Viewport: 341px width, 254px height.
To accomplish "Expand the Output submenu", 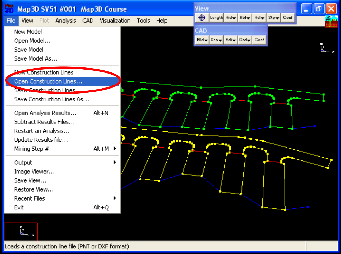I will pyautogui.click(x=62, y=162).
